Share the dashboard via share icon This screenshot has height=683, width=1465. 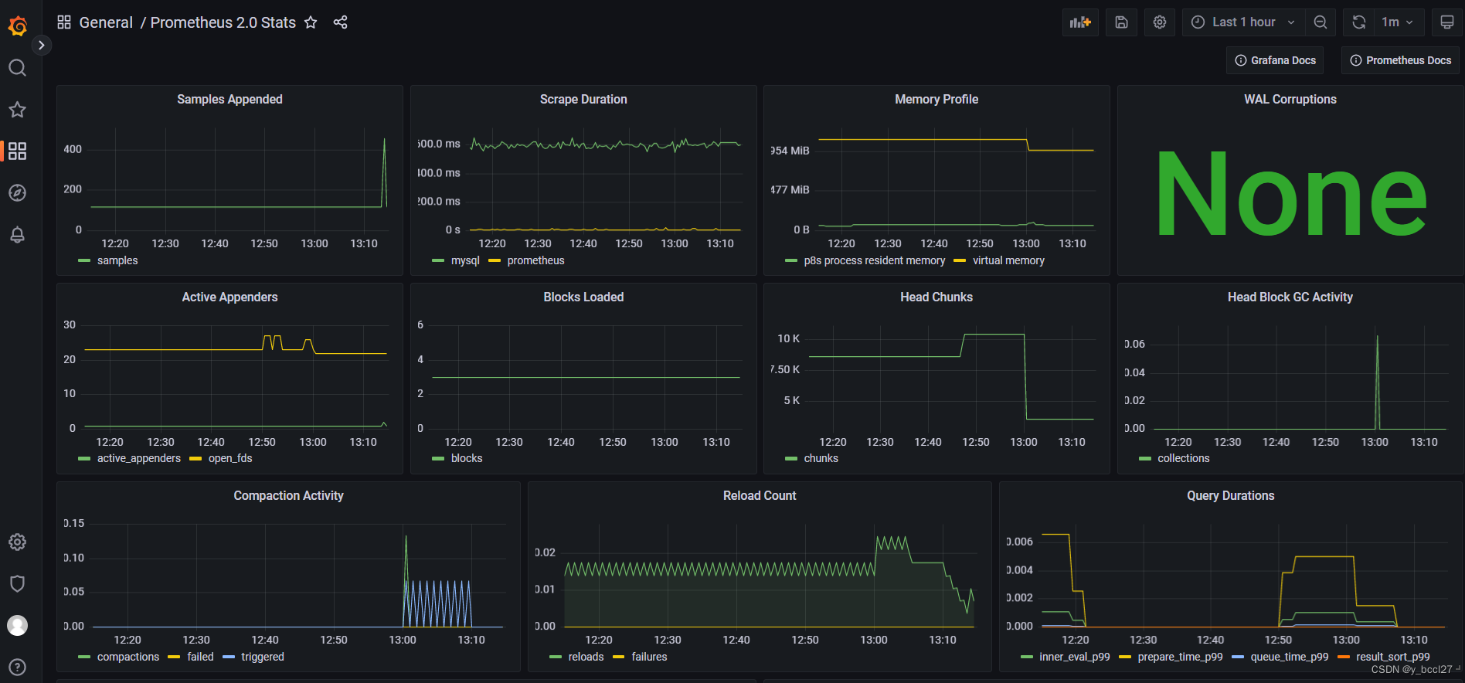coord(340,22)
